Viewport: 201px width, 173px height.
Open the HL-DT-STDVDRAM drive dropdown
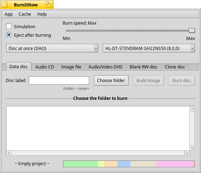149,48
